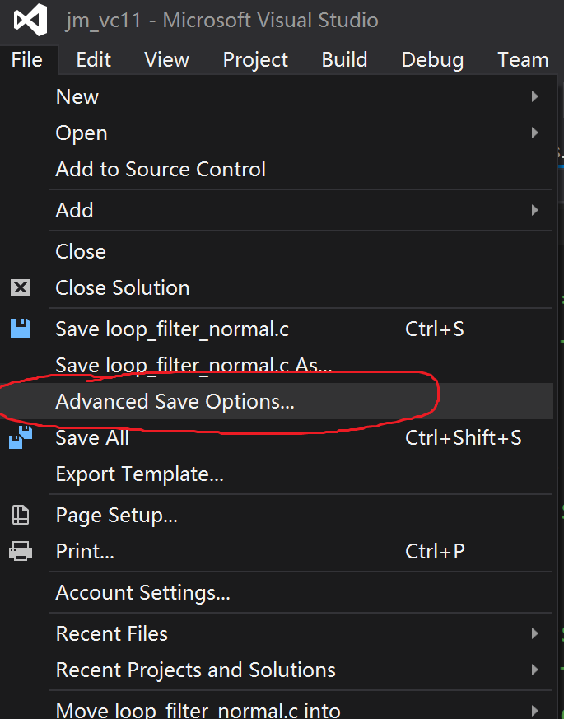Expand the Add submenu arrow
564x719 pixels.
tap(534, 210)
